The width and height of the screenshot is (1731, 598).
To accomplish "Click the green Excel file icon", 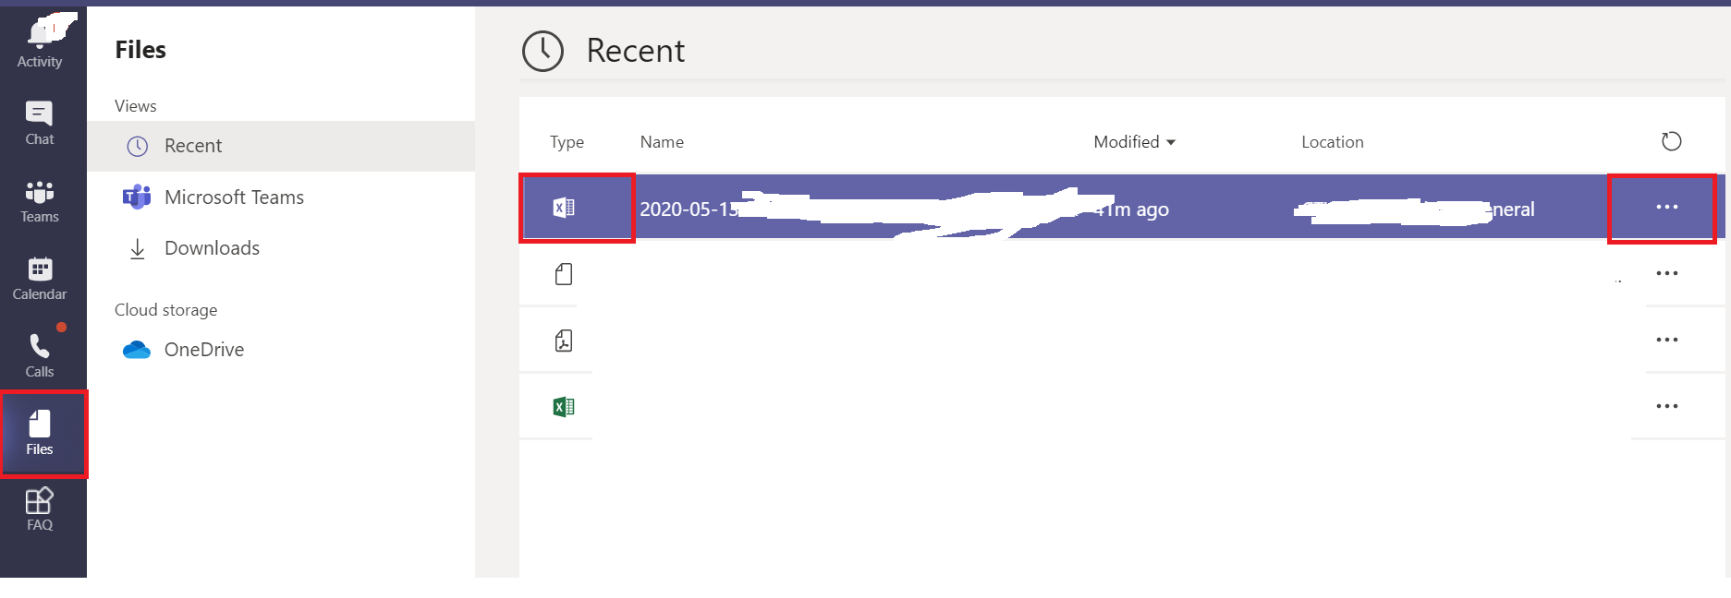I will 564,407.
